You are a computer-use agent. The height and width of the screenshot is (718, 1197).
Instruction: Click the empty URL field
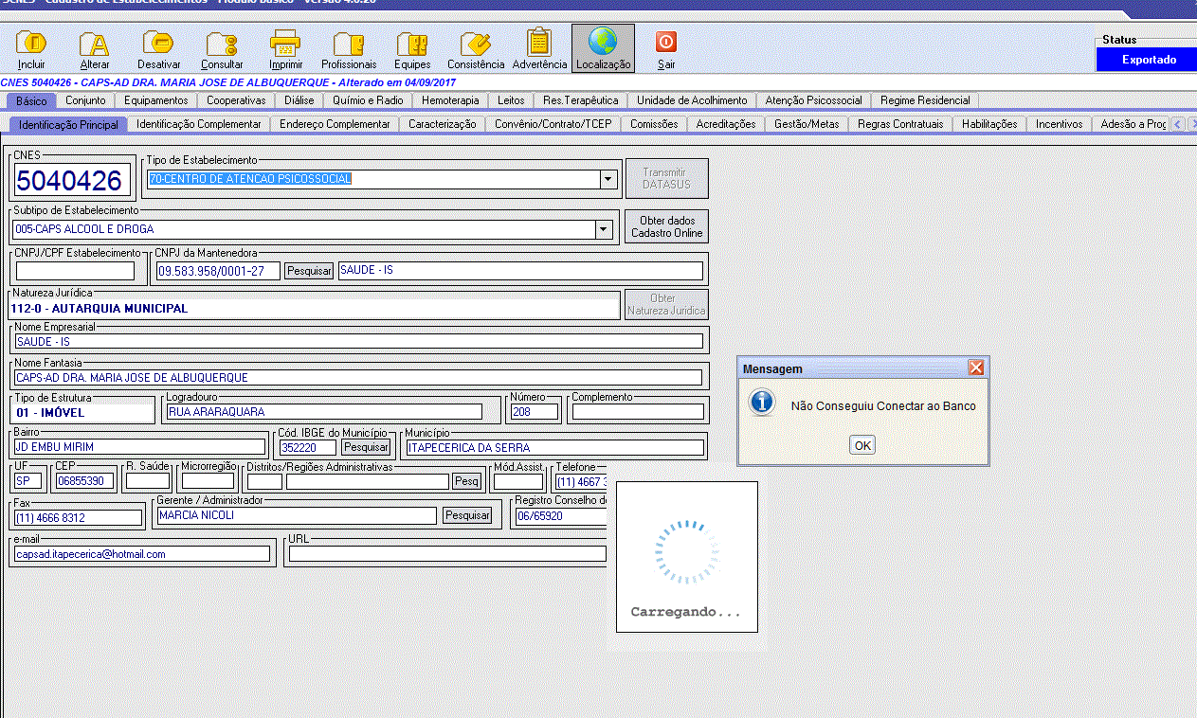coord(447,553)
